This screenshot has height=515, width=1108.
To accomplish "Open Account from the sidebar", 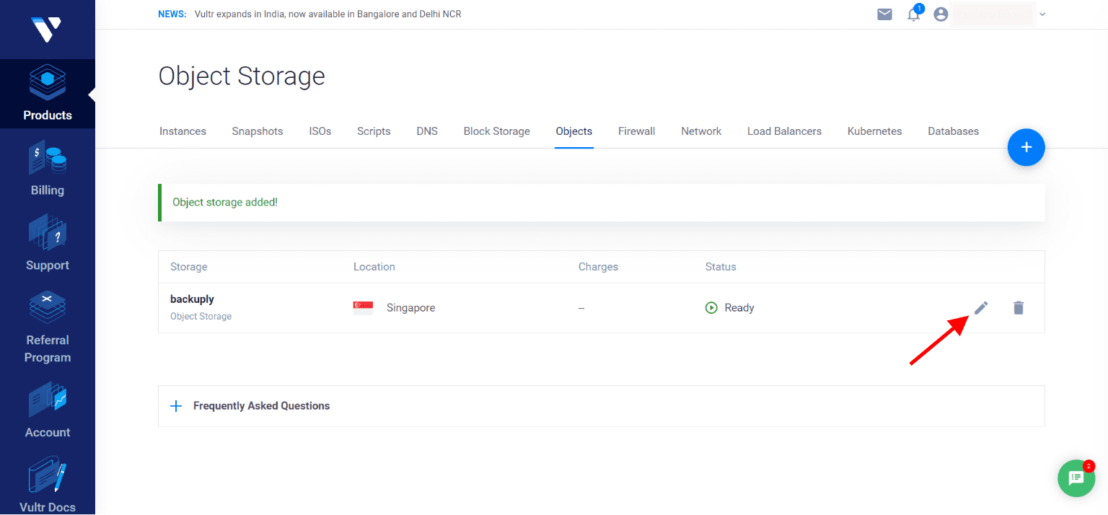I will (47, 410).
